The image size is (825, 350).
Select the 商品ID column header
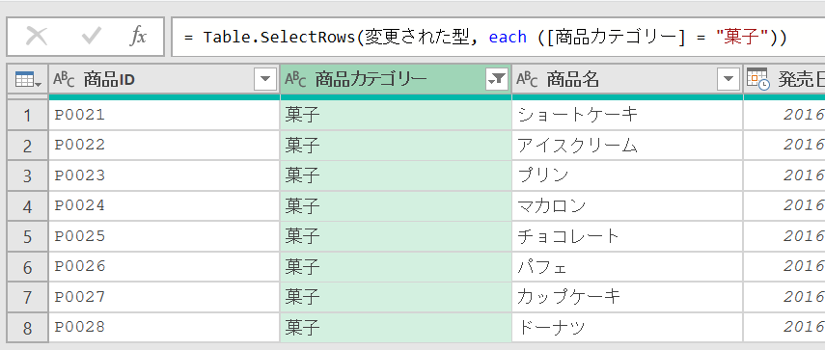coord(164,79)
